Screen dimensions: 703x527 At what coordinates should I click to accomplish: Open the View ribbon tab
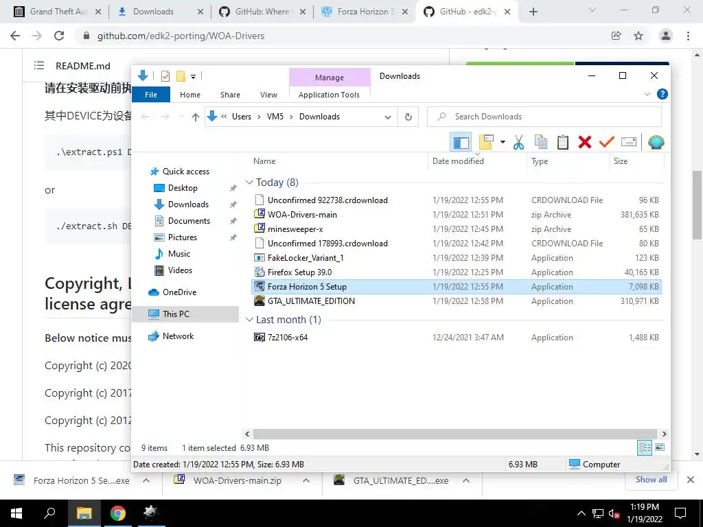[x=268, y=95]
